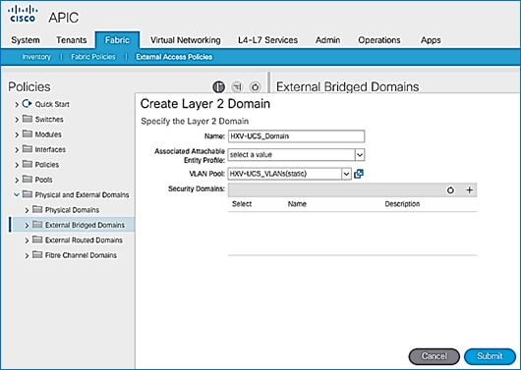The width and height of the screenshot is (521, 370).
Task: Expand the Quick Start tree node
Action: [x=17, y=104]
